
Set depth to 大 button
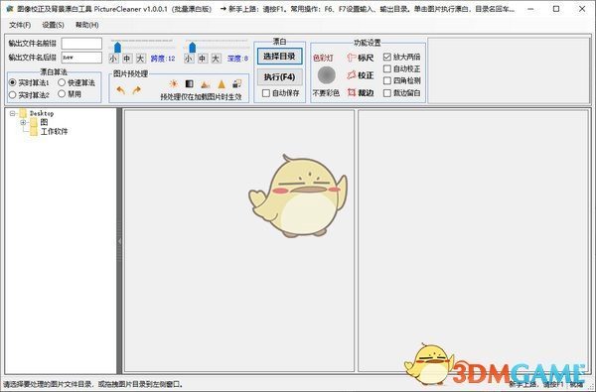216,59
